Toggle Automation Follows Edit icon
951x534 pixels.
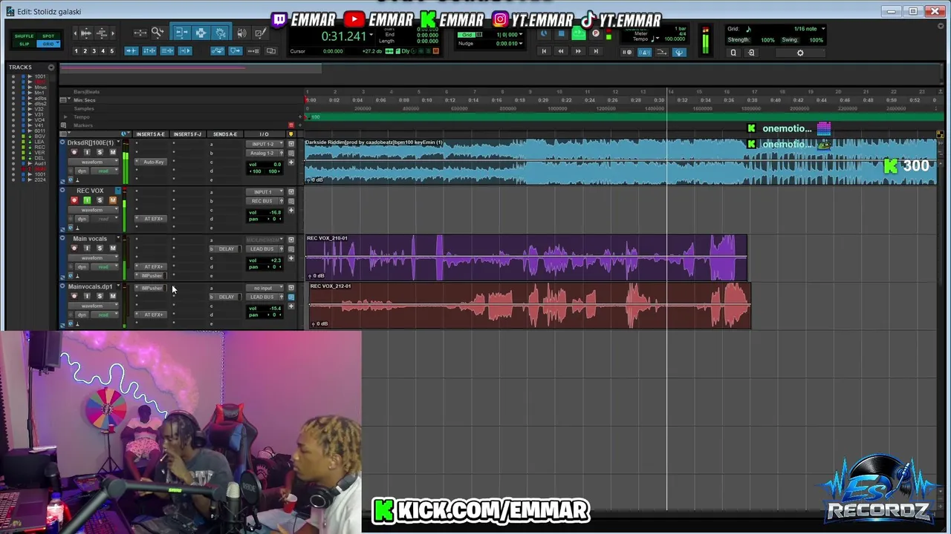point(218,51)
